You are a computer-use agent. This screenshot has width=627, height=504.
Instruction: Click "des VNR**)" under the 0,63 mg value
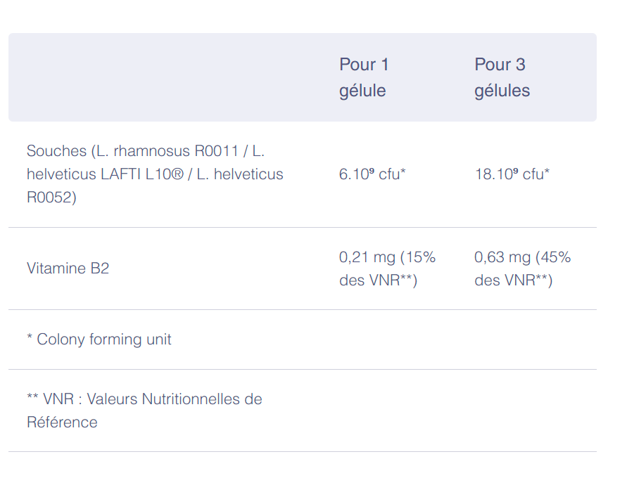(513, 280)
